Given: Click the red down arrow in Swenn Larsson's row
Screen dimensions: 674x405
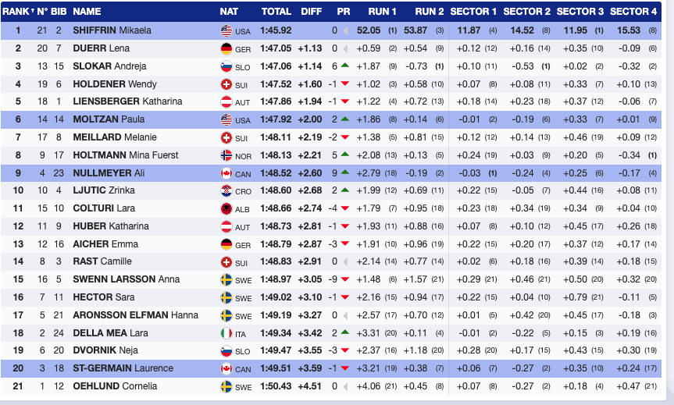Looking at the screenshot, I should [344, 280].
